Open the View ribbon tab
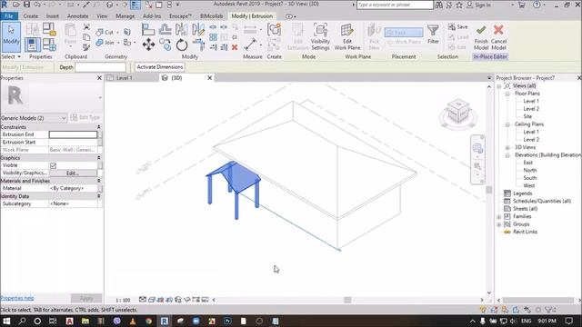The height and width of the screenshot is (327, 582). point(102,16)
